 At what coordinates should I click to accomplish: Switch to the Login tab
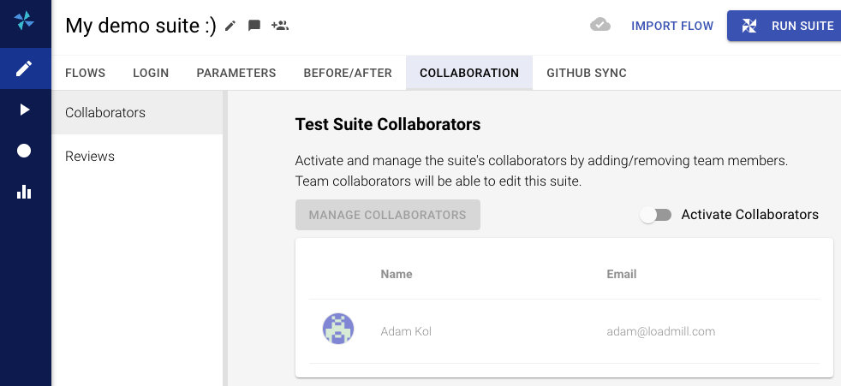[x=151, y=73]
